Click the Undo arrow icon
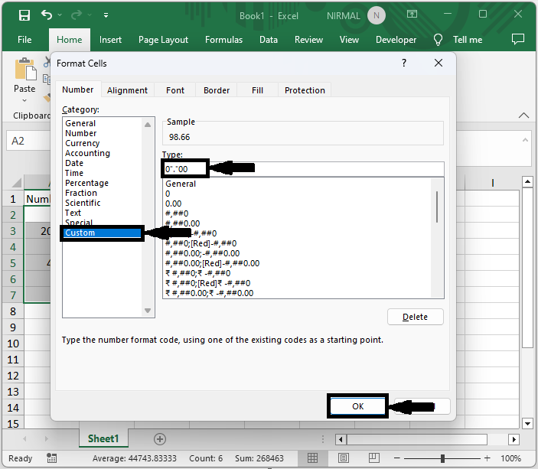538x469 pixels. [47, 15]
